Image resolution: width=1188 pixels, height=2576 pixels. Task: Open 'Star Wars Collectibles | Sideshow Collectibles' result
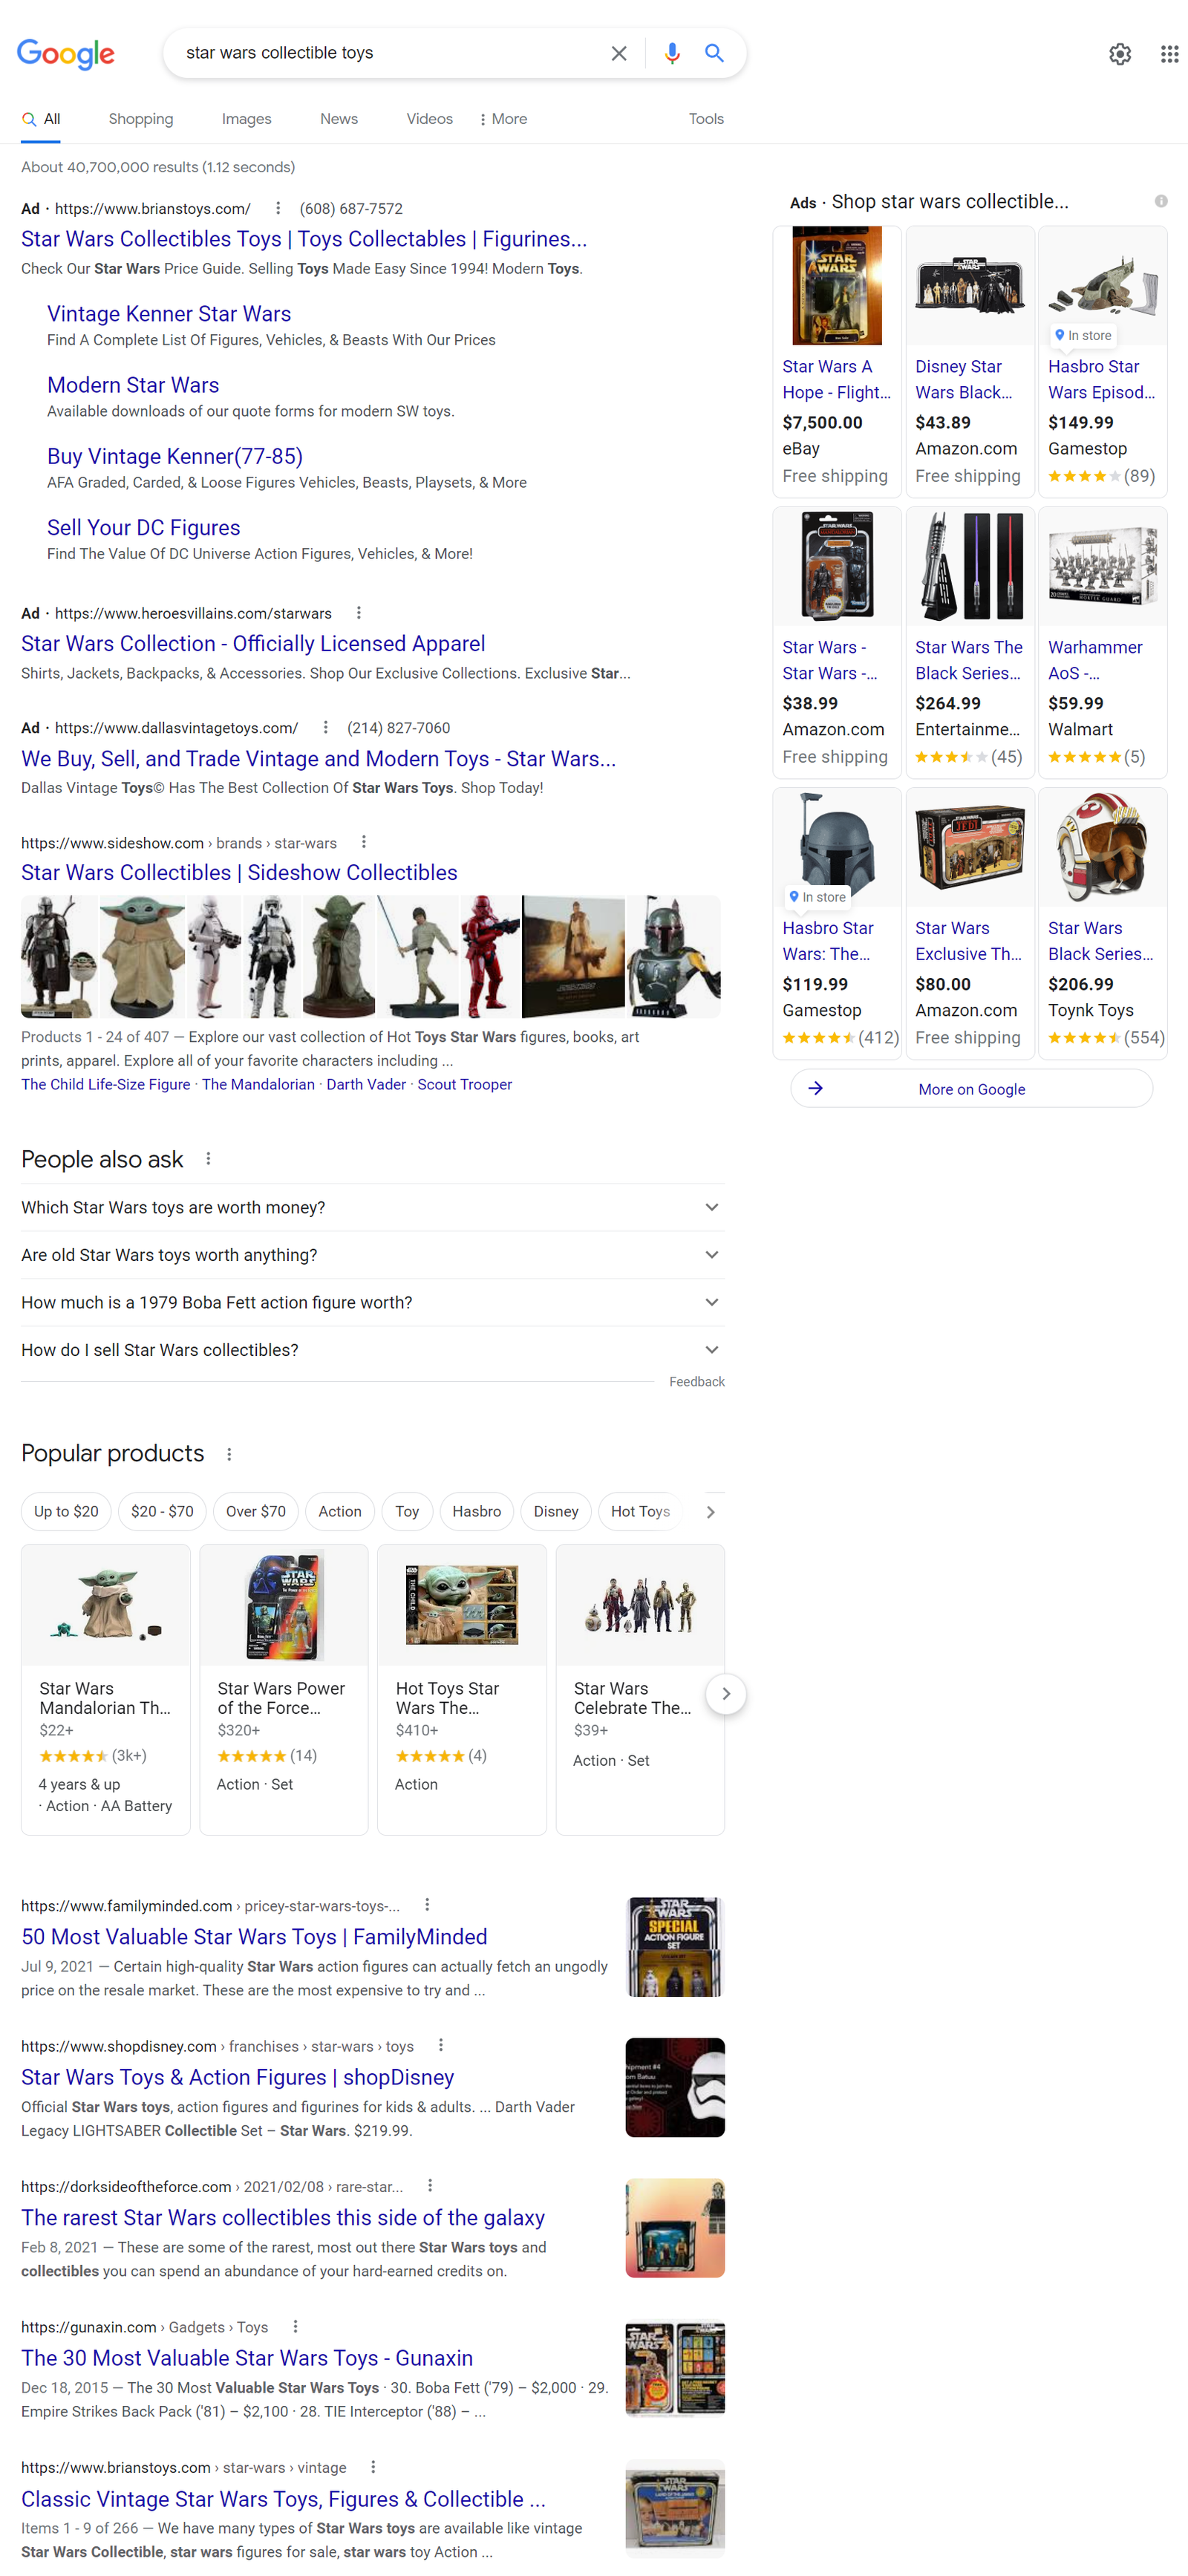pos(239,872)
